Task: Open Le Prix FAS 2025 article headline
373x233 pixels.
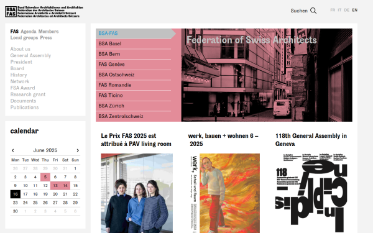Action: [136, 140]
